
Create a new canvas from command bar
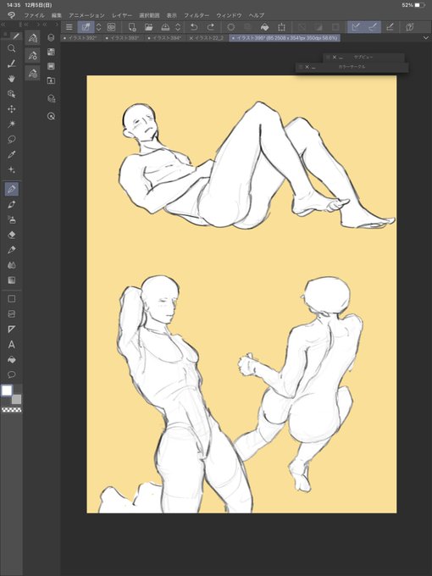(x=132, y=27)
